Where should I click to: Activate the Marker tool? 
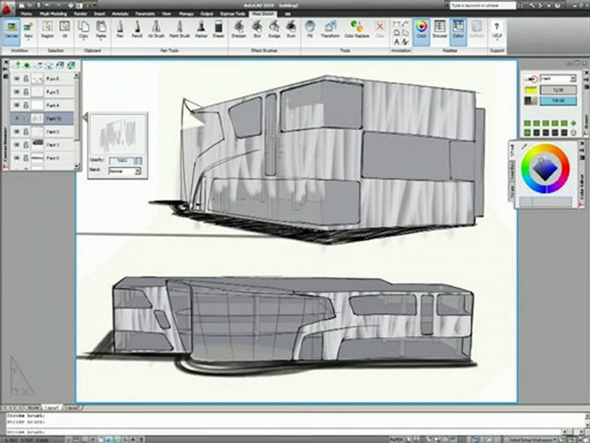[x=202, y=30]
